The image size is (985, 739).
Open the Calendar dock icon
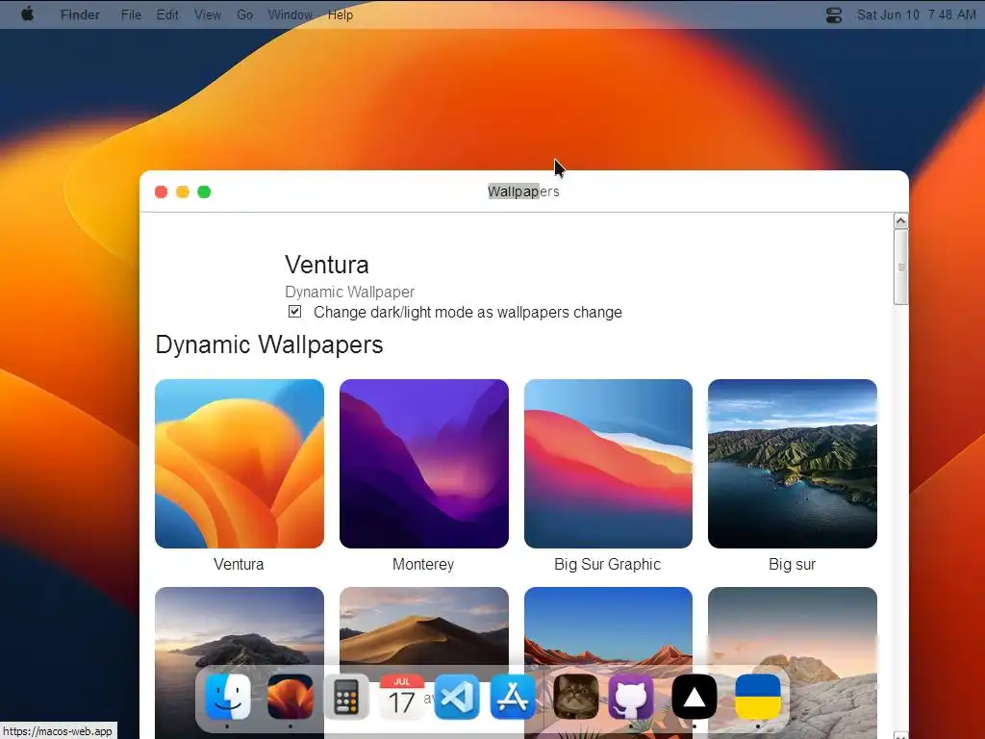tap(401, 697)
